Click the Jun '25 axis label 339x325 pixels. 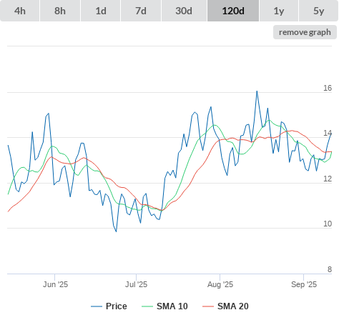(55, 284)
